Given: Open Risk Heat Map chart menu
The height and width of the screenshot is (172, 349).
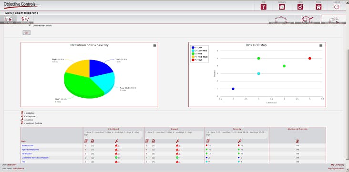Looking at the screenshot, I should (x=321, y=45).
